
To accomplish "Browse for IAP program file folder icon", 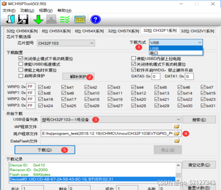I will click(x=177, y=126).
